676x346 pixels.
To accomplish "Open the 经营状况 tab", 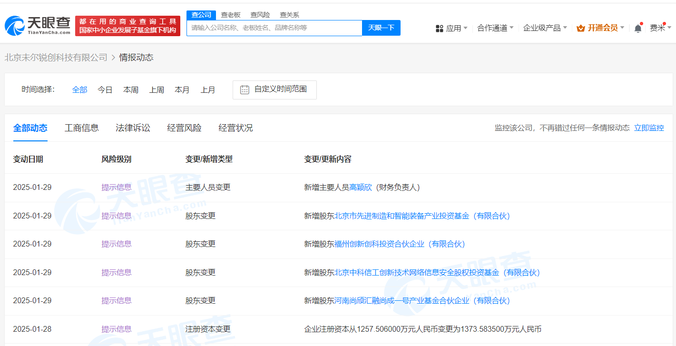I will click(x=235, y=128).
